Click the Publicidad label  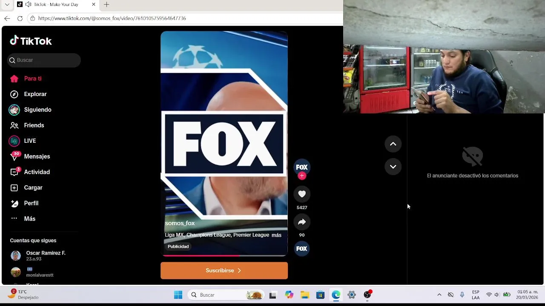coord(178,246)
